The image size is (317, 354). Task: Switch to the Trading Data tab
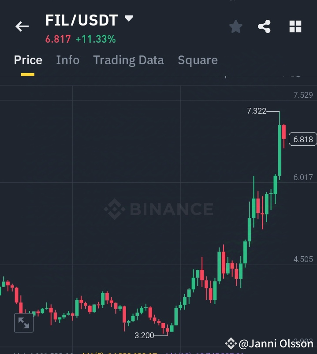pyautogui.click(x=128, y=60)
